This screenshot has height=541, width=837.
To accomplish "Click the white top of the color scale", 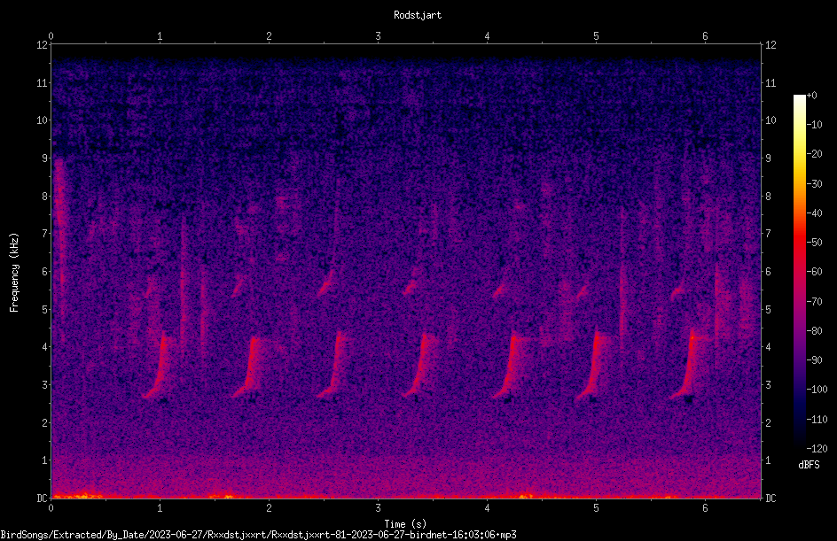I will (799, 101).
